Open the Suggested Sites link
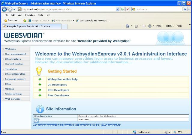 pos(39,20)
